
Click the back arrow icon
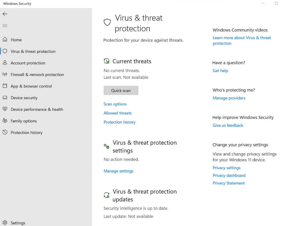[5, 14]
